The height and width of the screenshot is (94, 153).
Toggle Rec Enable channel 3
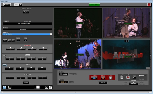32,49
